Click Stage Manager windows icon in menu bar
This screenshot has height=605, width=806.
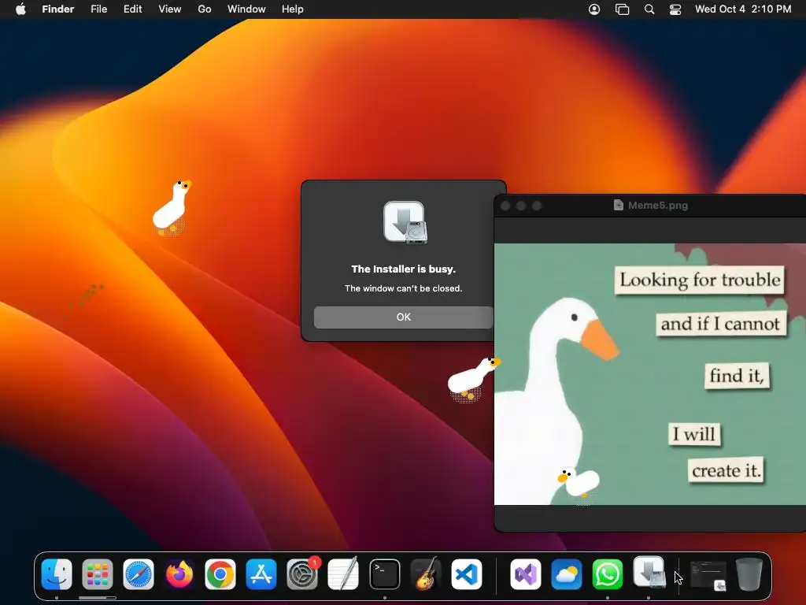tap(622, 9)
